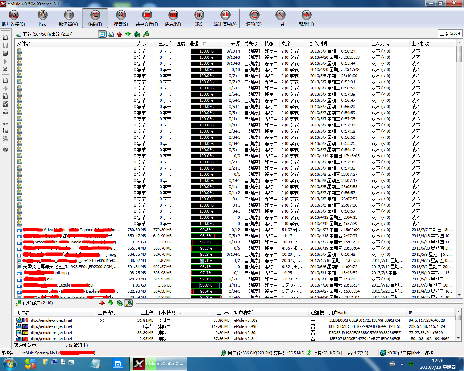Image resolution: width=464 pixels, height=371 pixels.
Task: Click the blank page open-file icon in the sidebar
Action: click(x=5, y=80)
